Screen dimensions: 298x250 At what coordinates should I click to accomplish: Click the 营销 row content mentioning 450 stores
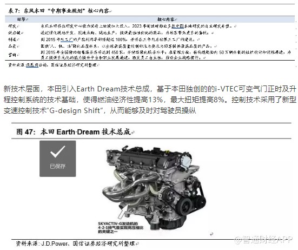click(165, 55)
